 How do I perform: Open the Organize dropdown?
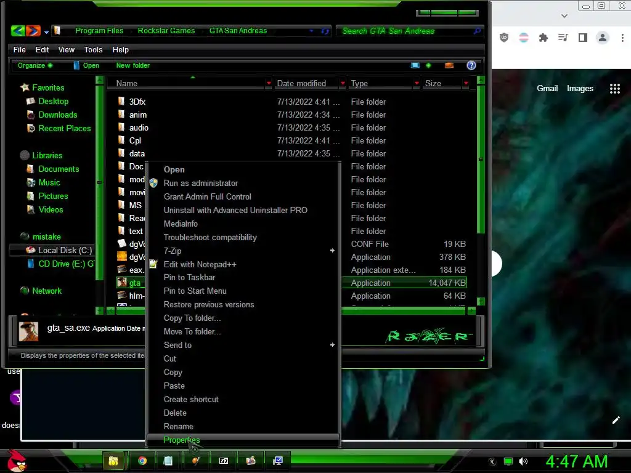click(x=35, y=65)
